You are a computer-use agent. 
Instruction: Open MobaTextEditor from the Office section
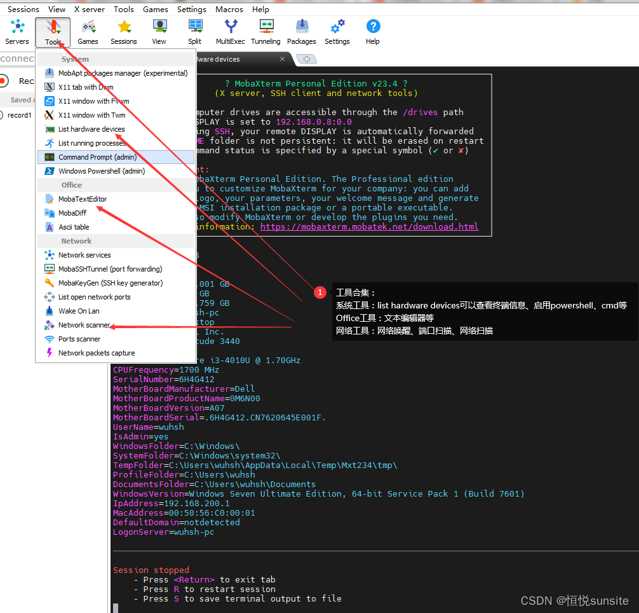click(83, 199)
